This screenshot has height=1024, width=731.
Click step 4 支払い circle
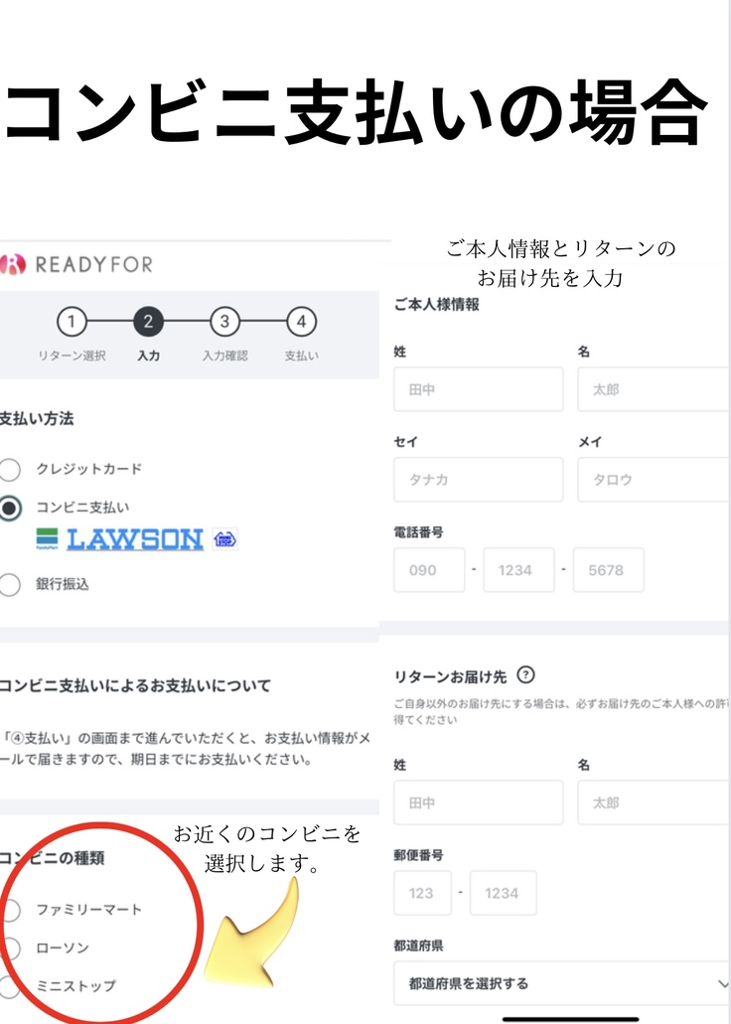pos(301,322)
